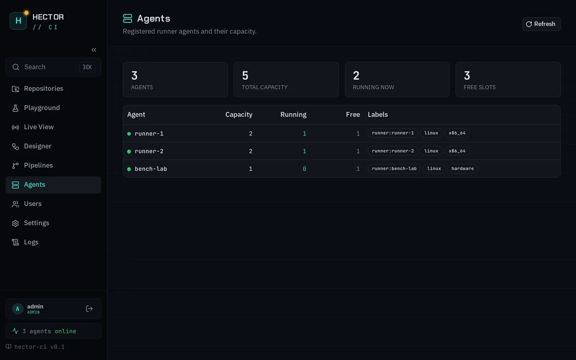Open the Users page
The width and height of the screenshot is (576, 360).
pos(53,204)
